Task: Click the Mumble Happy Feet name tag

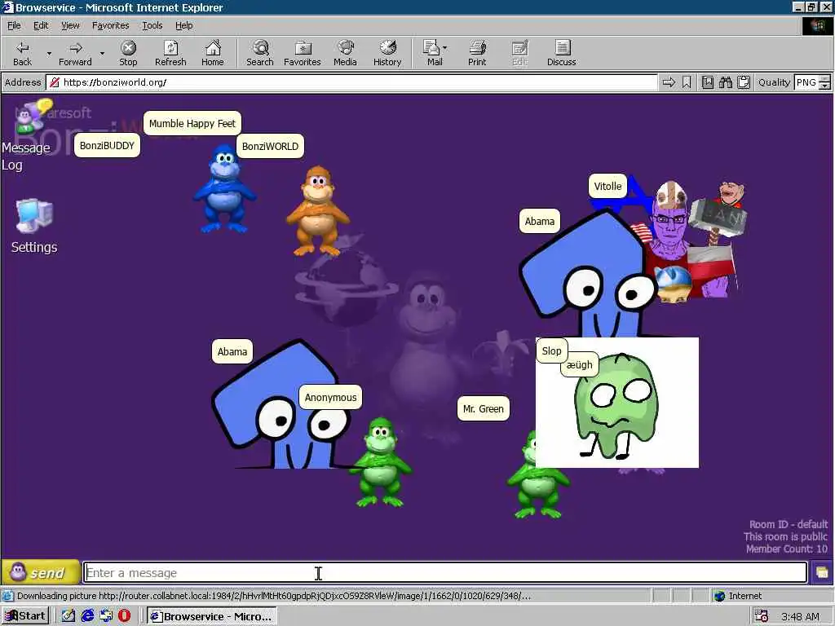Action: coord(192,124)
